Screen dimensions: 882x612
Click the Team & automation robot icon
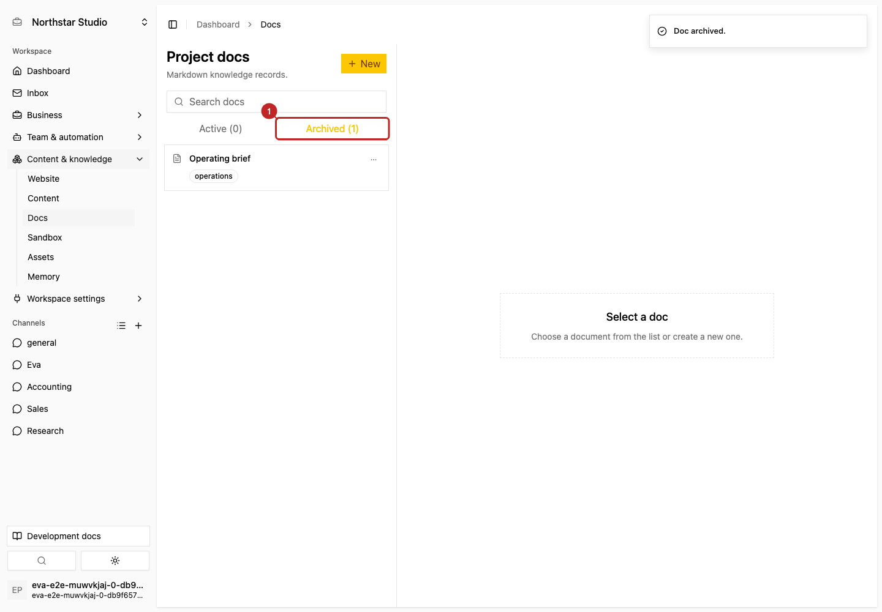pos(17,137)
